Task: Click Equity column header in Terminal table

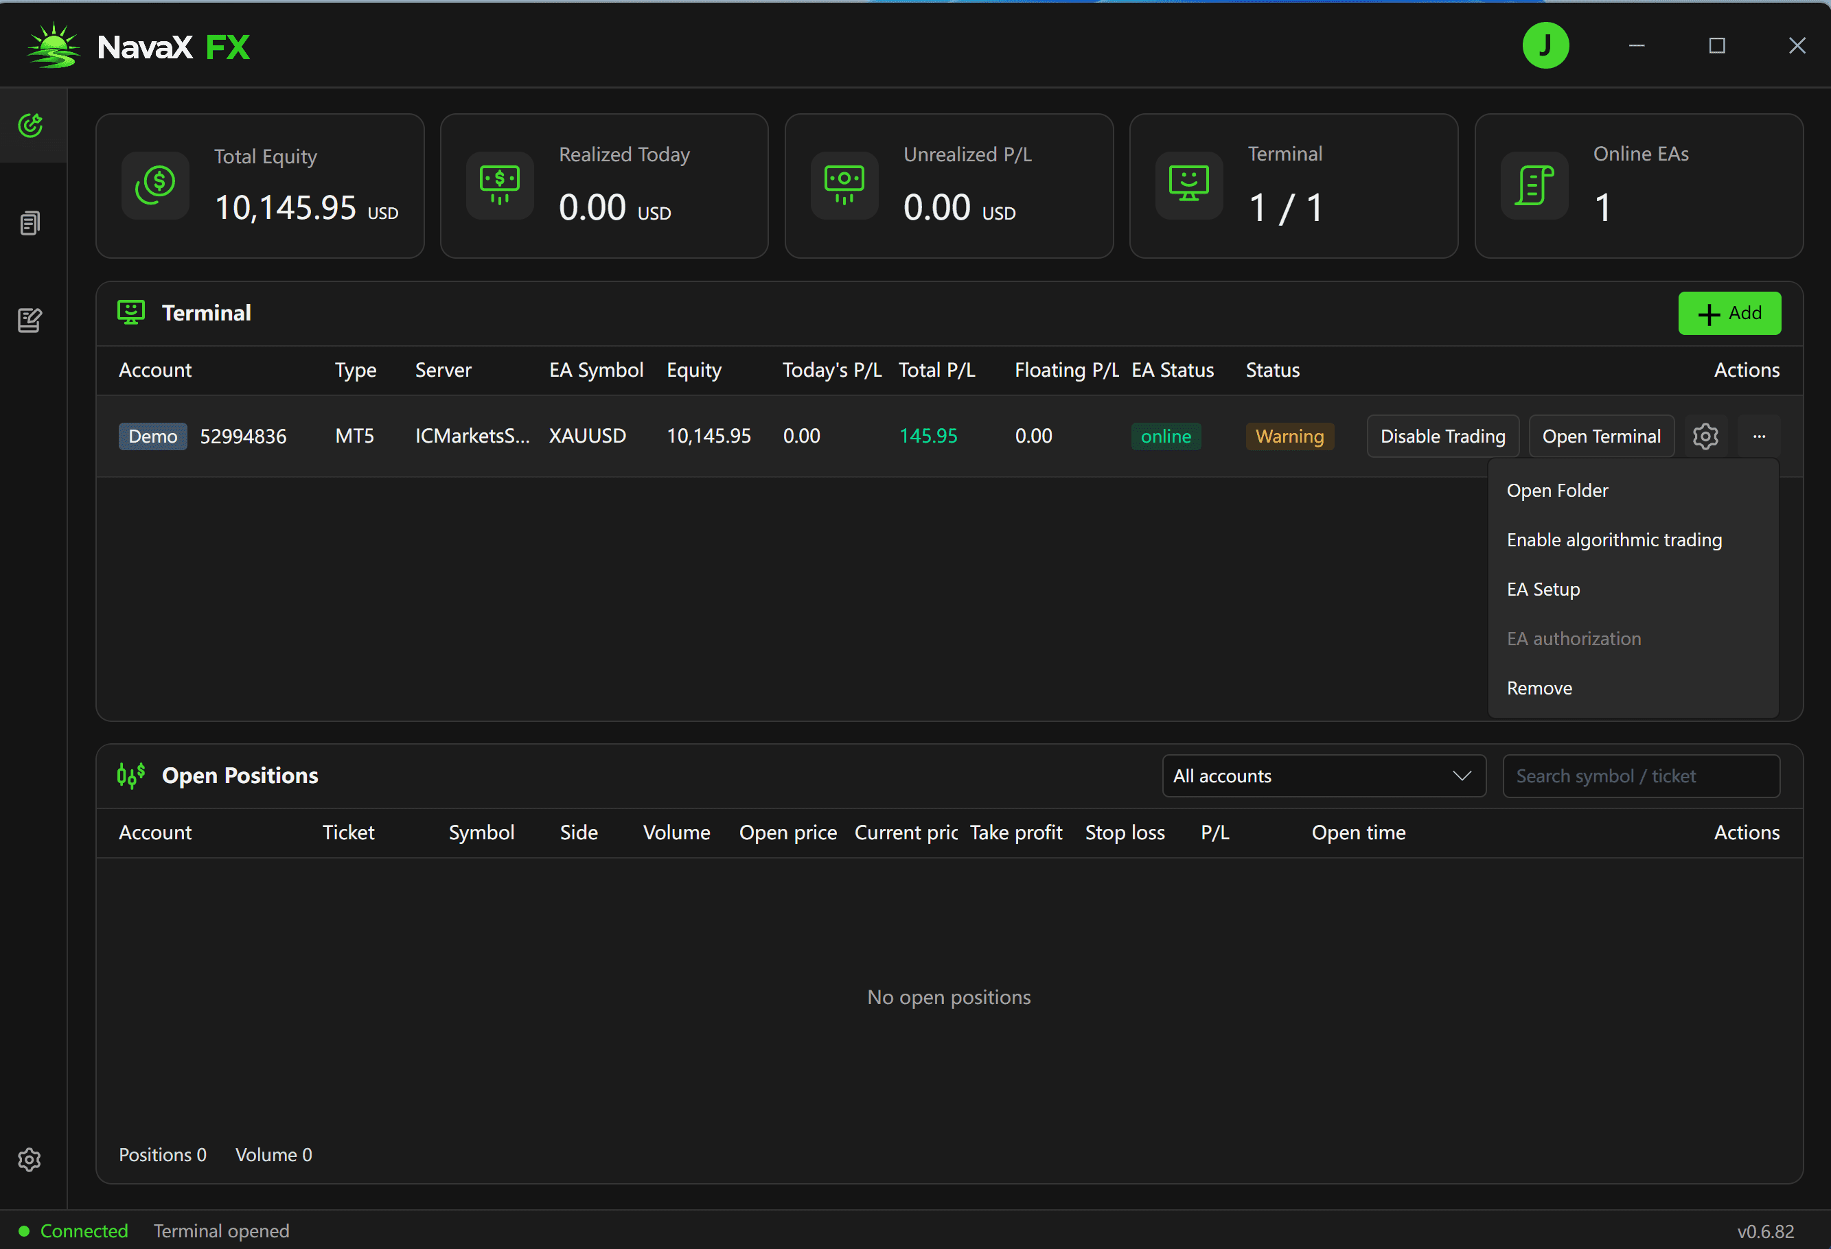Action: [694, 370]
